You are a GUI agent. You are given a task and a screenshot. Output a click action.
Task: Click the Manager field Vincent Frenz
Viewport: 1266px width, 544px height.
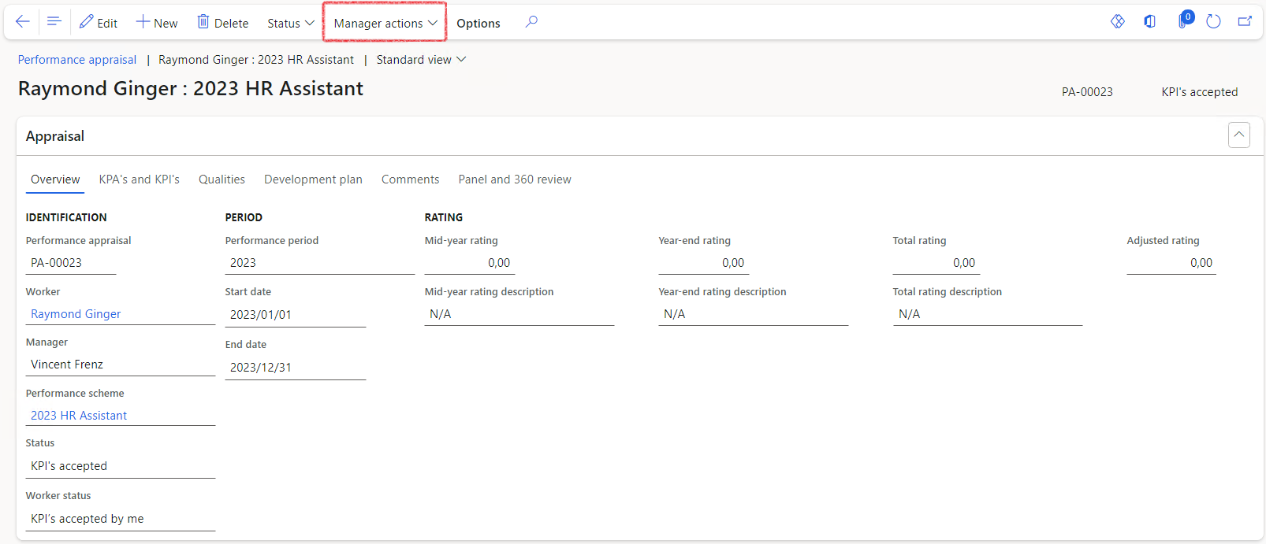pos(121,365)
